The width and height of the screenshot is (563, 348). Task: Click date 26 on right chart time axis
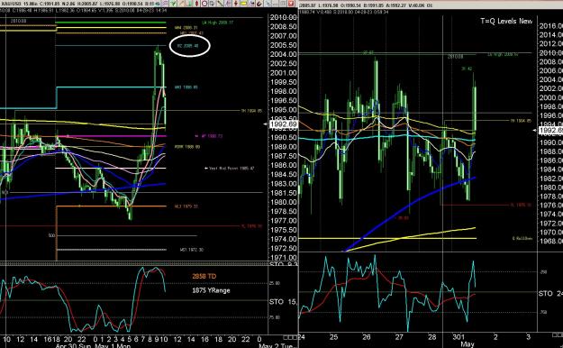367,337
